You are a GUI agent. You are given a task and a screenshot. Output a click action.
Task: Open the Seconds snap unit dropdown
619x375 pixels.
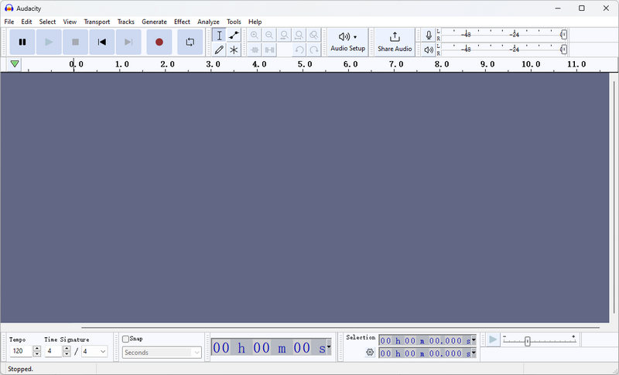[x=162, y=353]
